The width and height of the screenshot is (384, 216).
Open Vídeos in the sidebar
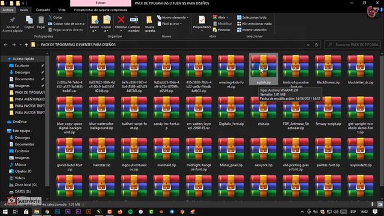pyautogui.click(x=20, y=178)
